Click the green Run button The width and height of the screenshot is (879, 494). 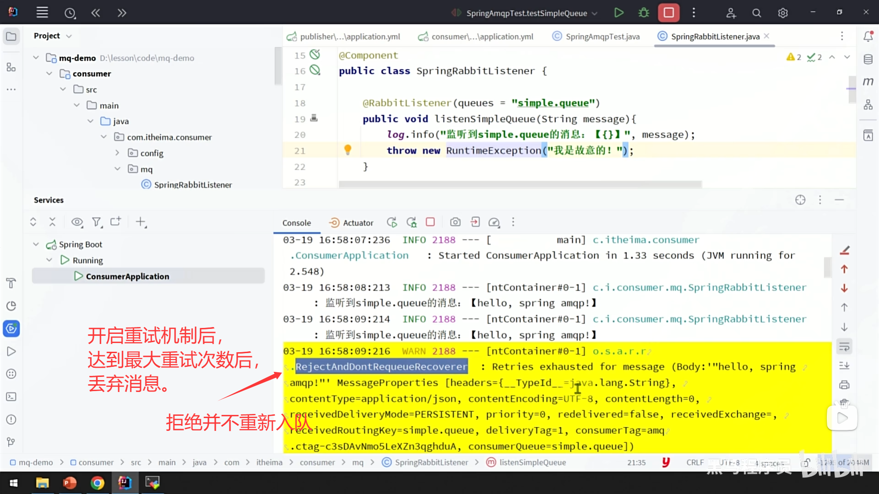[x=619, y=13]
